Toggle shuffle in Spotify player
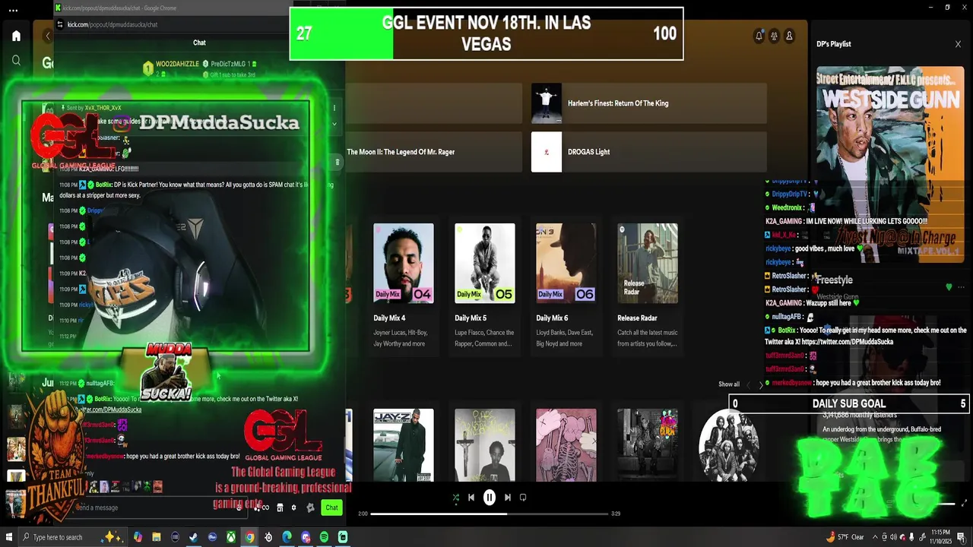 click(x=455, y=498)
